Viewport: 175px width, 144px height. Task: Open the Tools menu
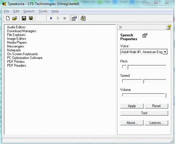(43, 11)
